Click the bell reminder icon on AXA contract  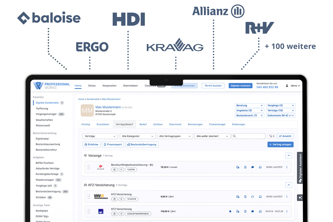pyautogui.click(x=230, y=211)
